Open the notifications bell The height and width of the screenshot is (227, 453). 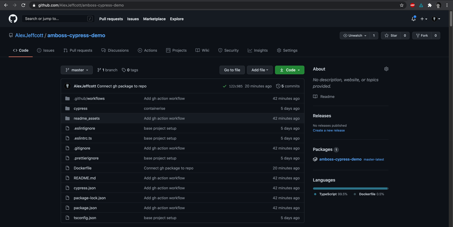click(x=413, y=19)
